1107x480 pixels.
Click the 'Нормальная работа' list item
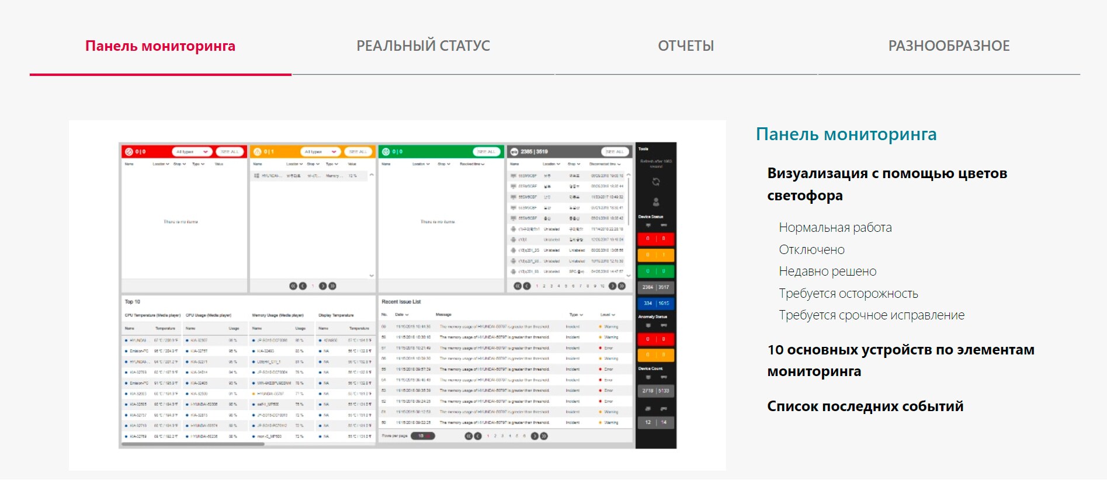coord(835,228)
